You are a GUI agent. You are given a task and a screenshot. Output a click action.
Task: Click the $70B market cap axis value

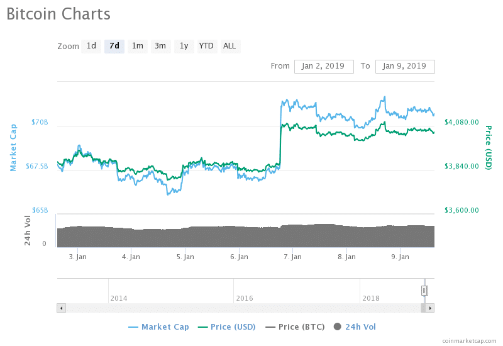tap(40, 122)
